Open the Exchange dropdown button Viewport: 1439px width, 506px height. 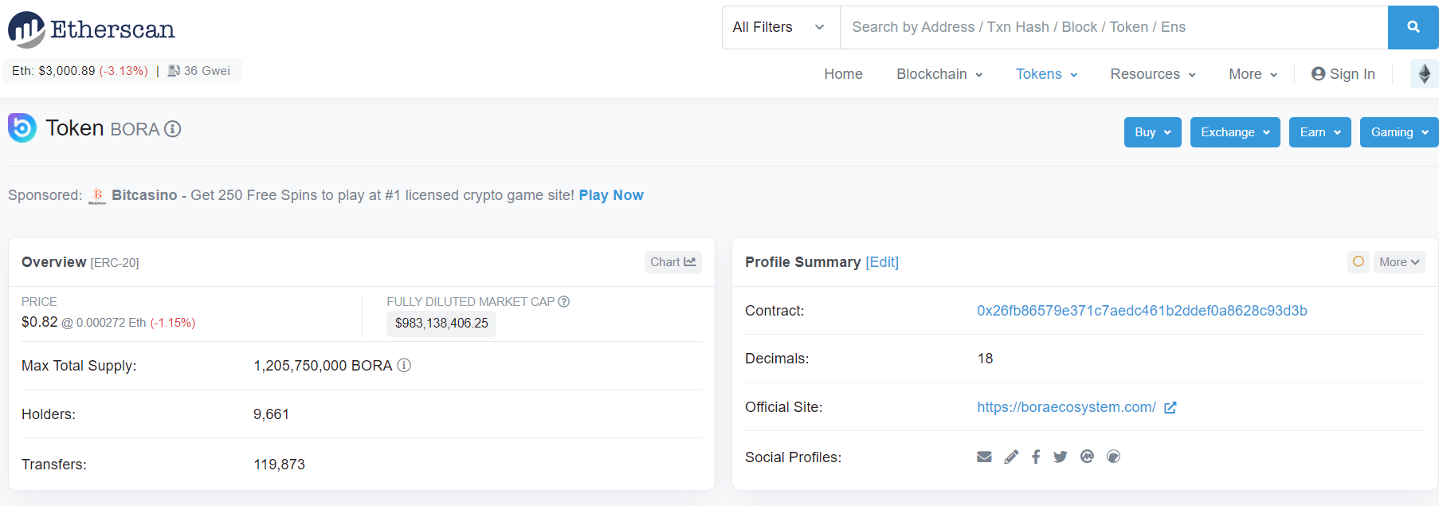click(x=1235, y=132)
